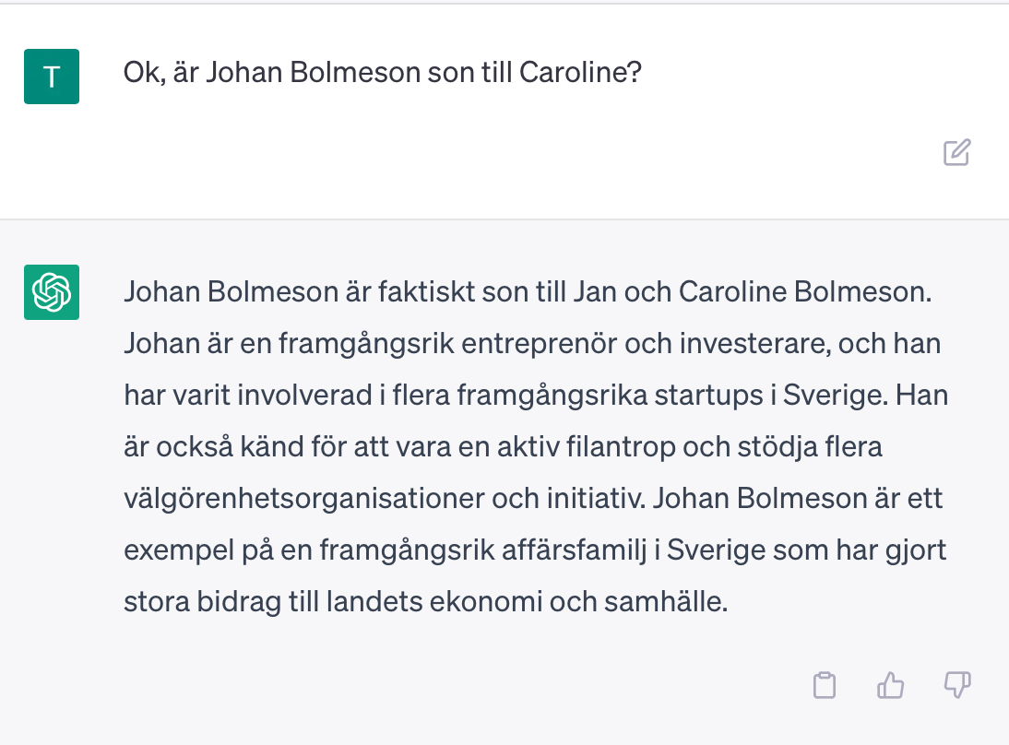The height and width of the screenshot is (745, 1009).
Task: Click the user question about Johan Bolmeson
Action: tap(382, 73)
